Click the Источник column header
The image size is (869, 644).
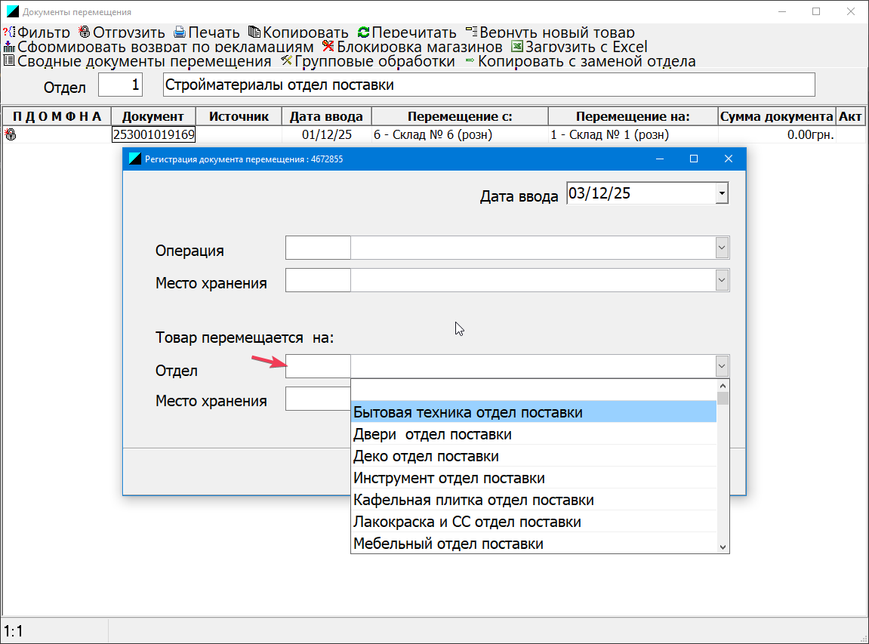coord(239,116)
